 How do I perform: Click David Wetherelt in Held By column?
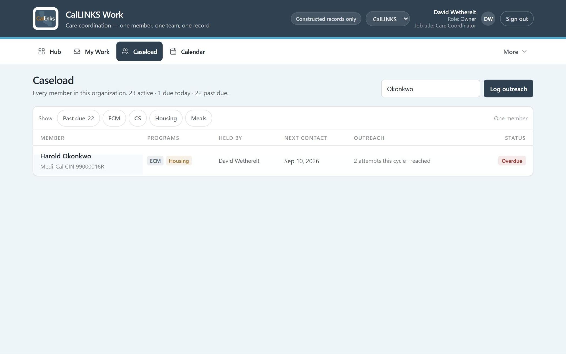239,161
